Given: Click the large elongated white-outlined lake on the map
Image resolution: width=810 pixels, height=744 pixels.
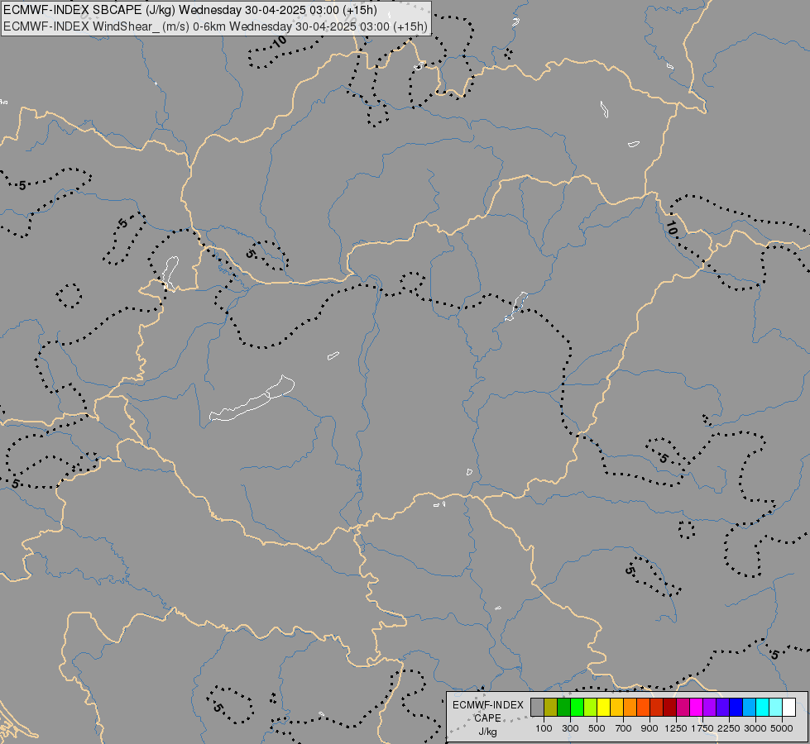Looking at the screenshot, I should 252,399.
